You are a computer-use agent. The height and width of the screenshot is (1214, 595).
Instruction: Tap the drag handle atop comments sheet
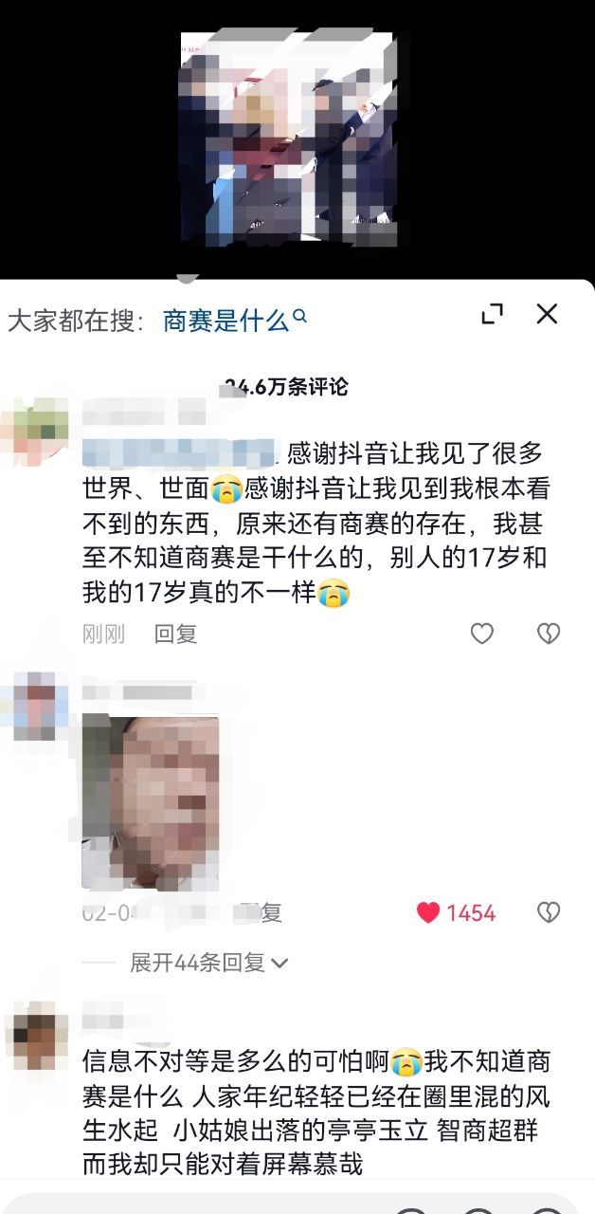[187, 278]
